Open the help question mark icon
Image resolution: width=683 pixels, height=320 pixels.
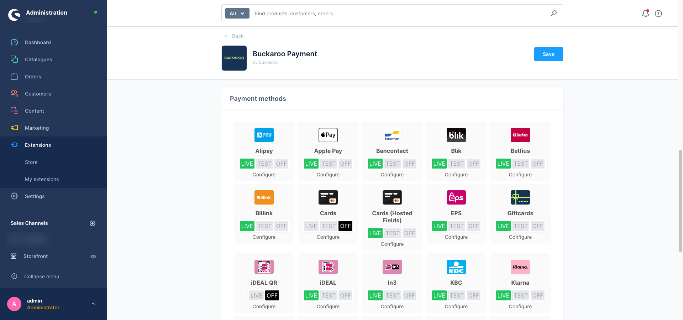[658, 14]
